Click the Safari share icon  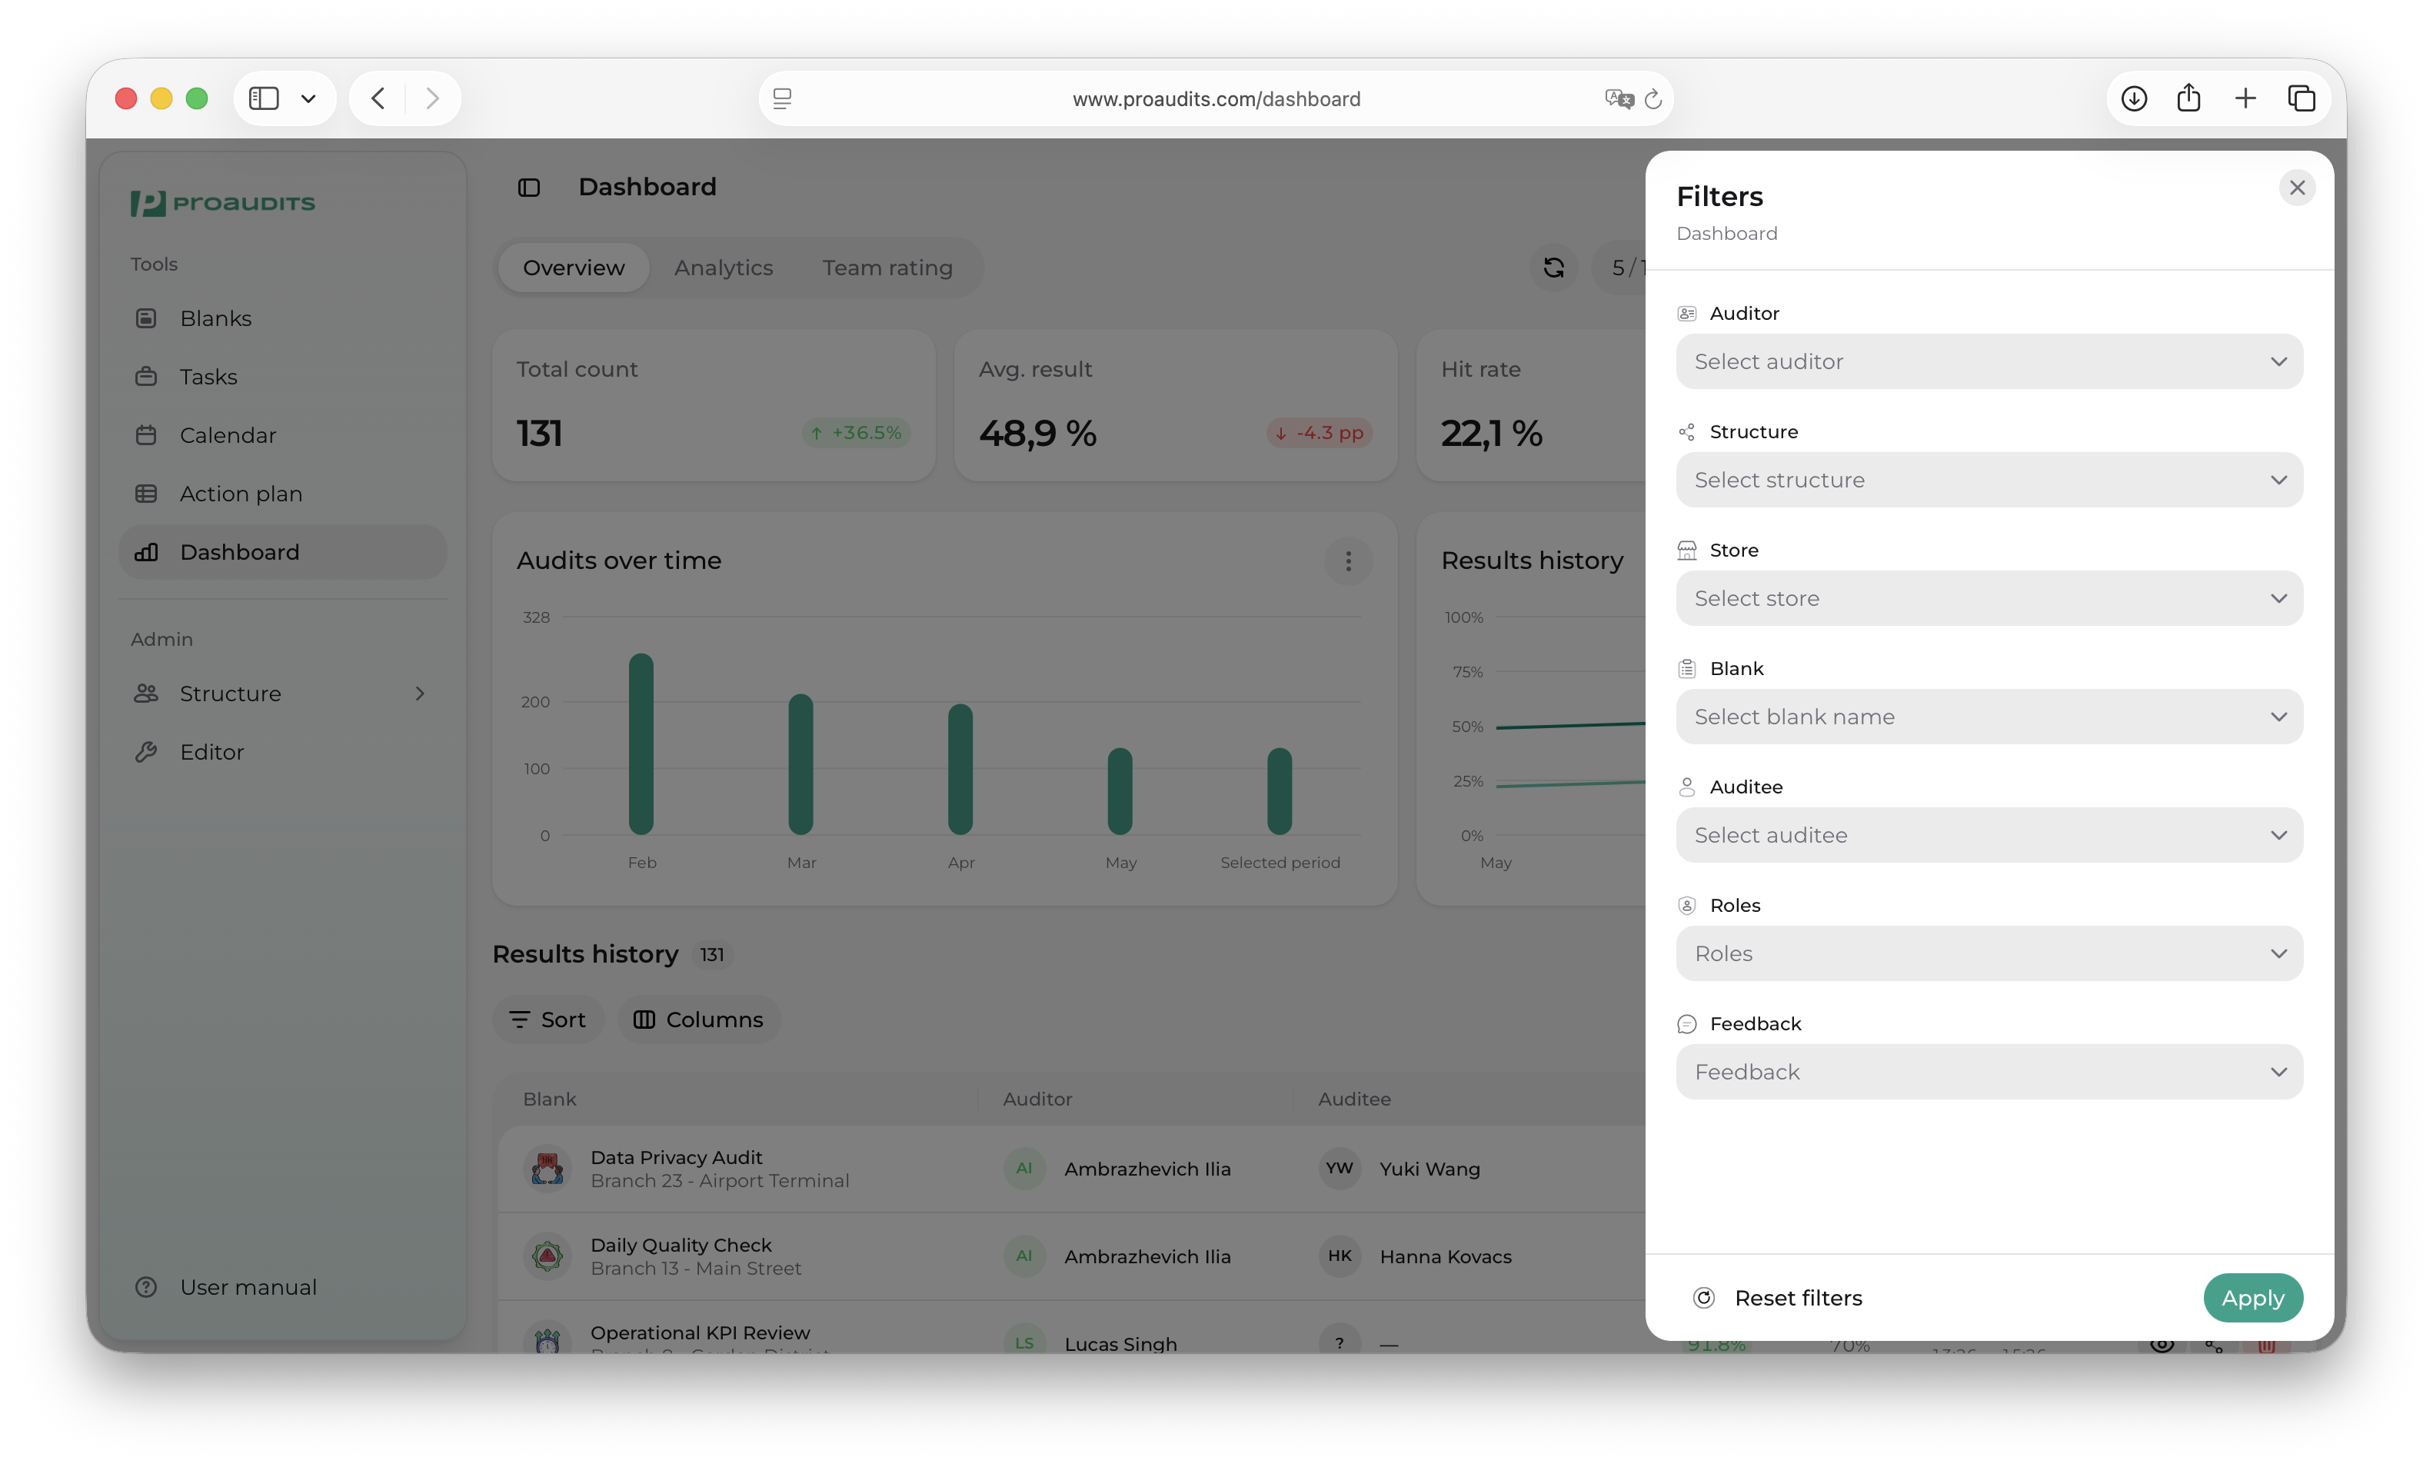(x=2188, y=98)
